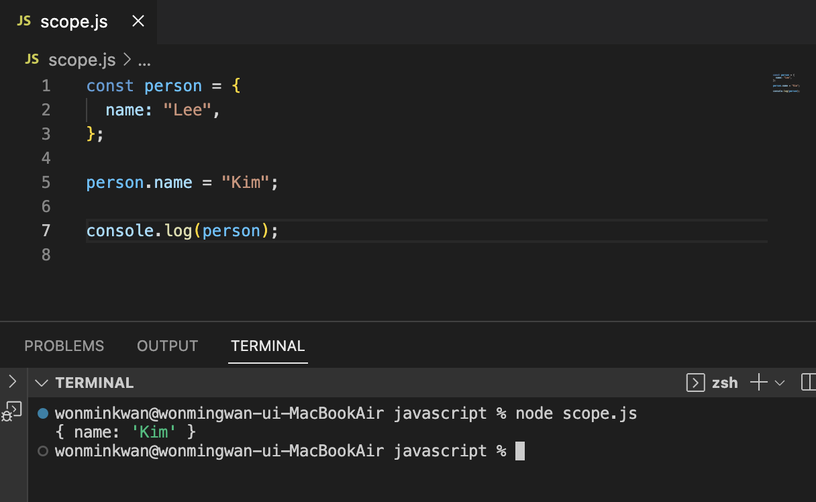Click the TERMINAL section header label
The height and width of the screenshot is (502, 816).
click(x=95, y=383)
